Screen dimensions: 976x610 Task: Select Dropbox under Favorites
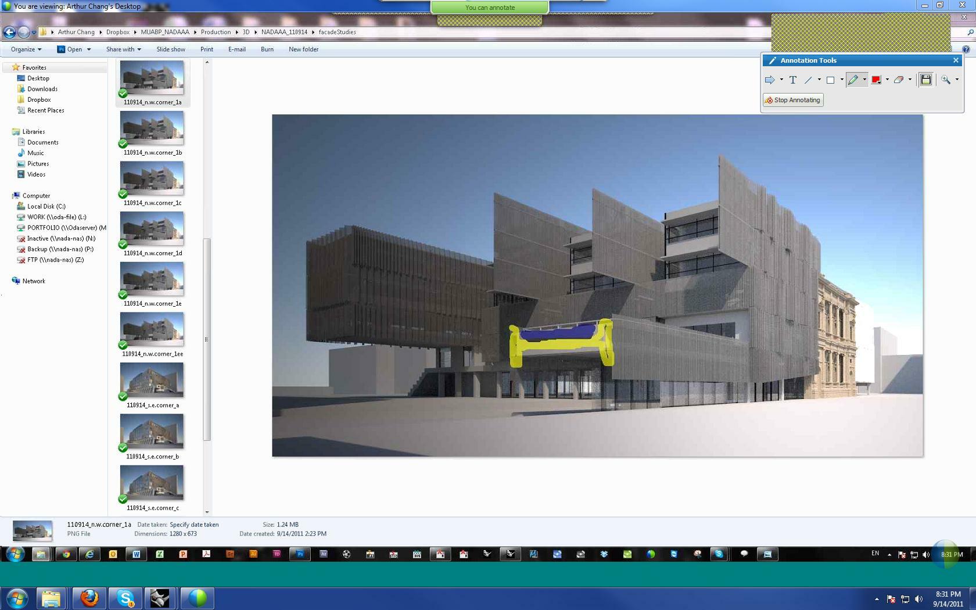(38, 100)
